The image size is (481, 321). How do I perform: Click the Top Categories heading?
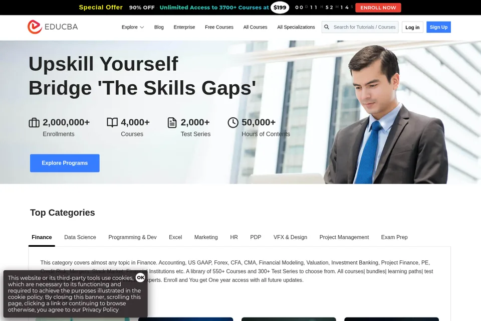63,213
